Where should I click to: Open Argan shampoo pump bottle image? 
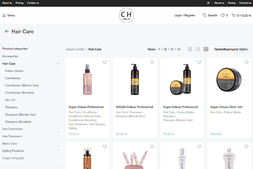click(x=135, y=79)
